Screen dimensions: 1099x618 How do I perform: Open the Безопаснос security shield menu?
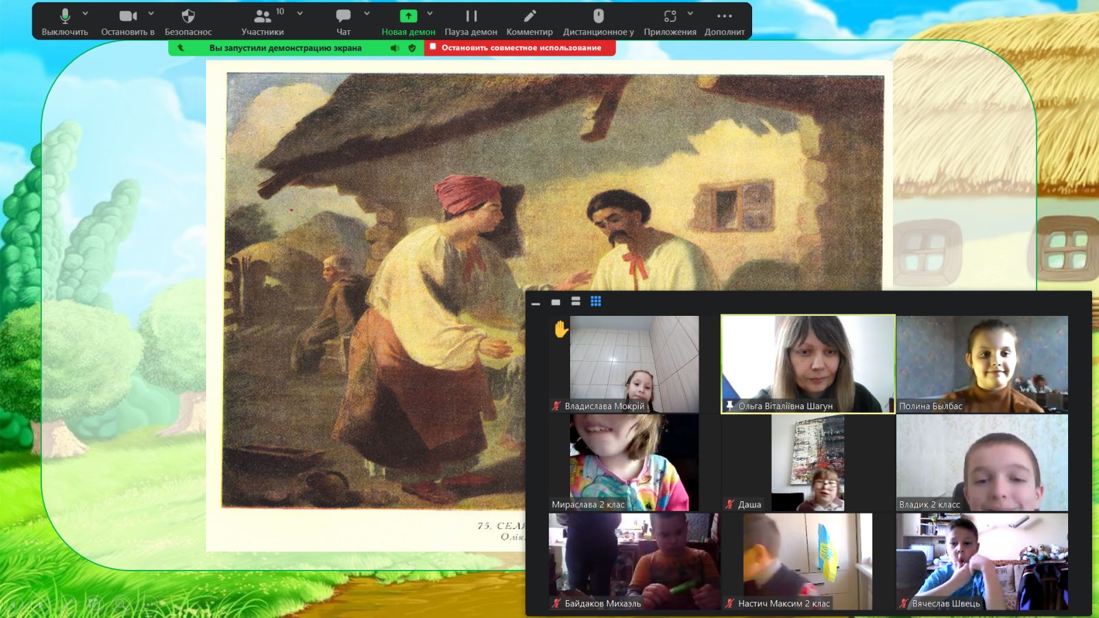188,21
